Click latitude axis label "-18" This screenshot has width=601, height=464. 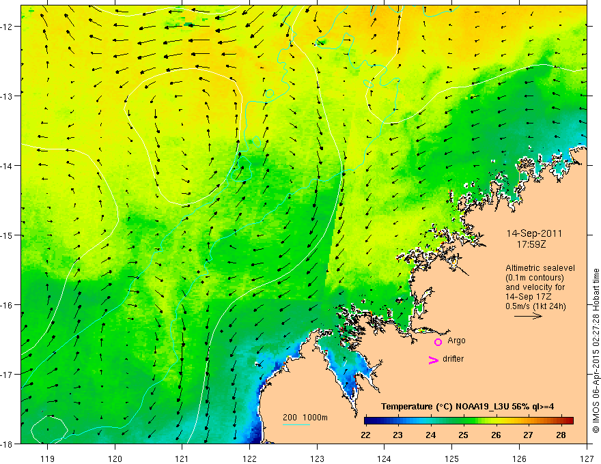coord(8,444)
